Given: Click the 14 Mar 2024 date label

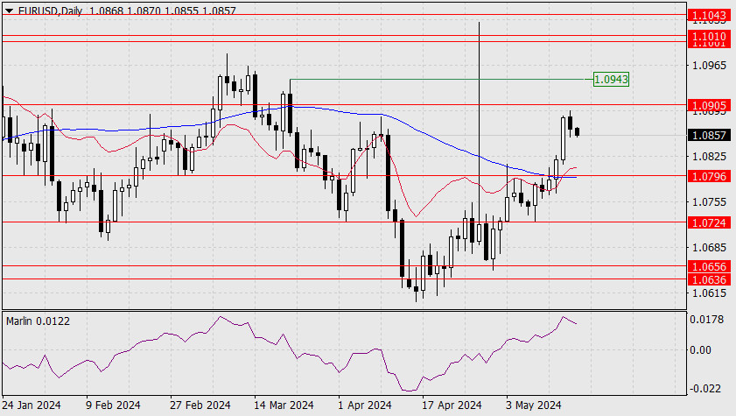Looking at the screenshot, I should (284, 405).
